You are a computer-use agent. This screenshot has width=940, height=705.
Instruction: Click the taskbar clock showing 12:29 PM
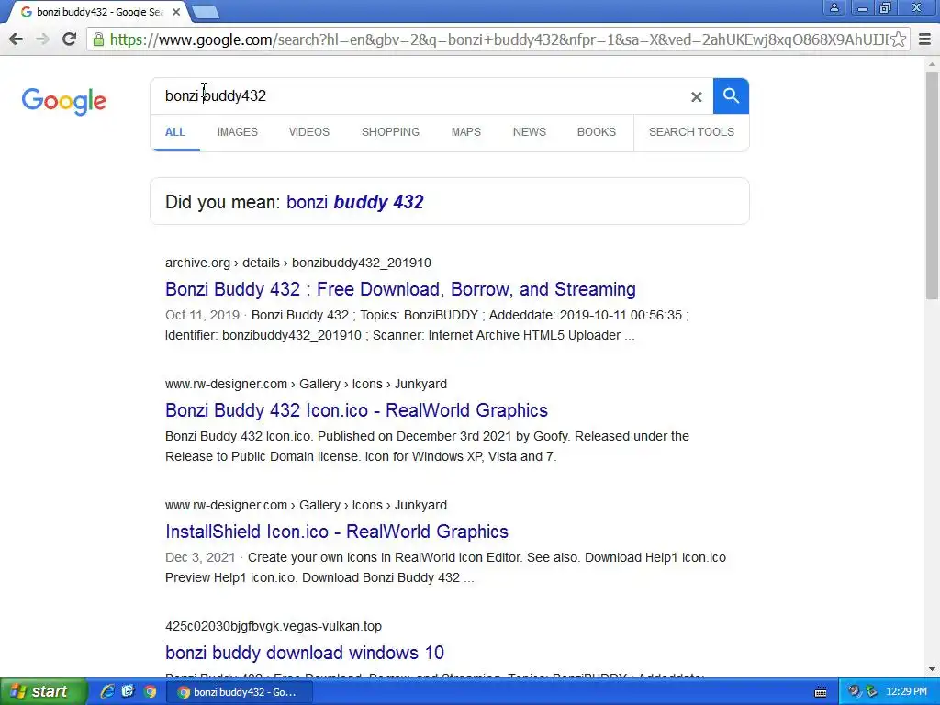[906, 691]
